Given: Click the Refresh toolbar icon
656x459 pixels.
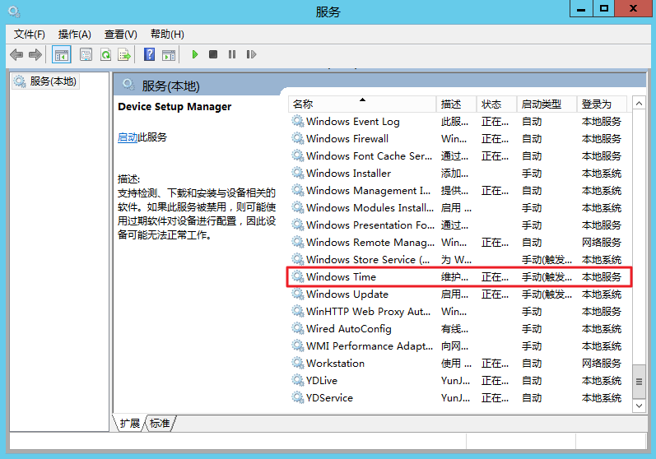Looking at the screenshot, I should point(105,55).
